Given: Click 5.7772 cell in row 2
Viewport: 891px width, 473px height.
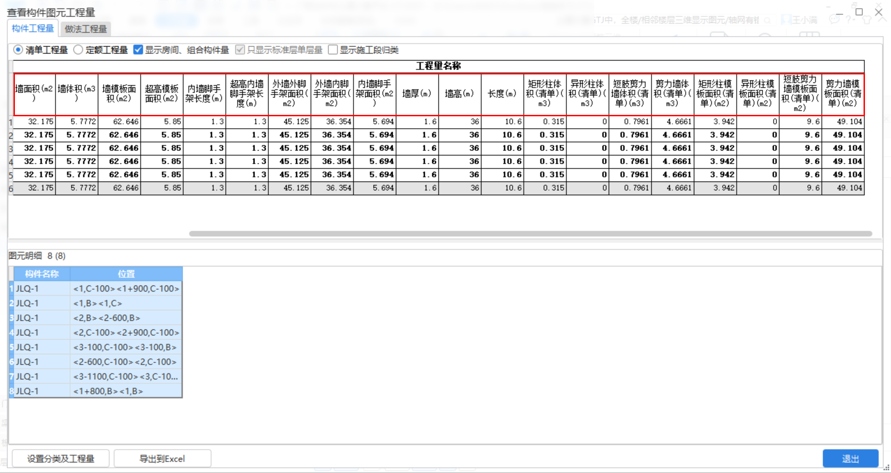Looking at the screenshot, I should click(x=77, y=135).
